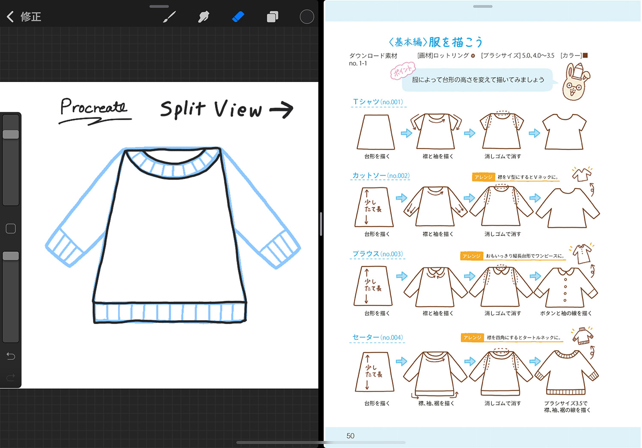642x448 pixels.
Task: Tap the top grabber of the Procreate window
Action: [159, 6]
